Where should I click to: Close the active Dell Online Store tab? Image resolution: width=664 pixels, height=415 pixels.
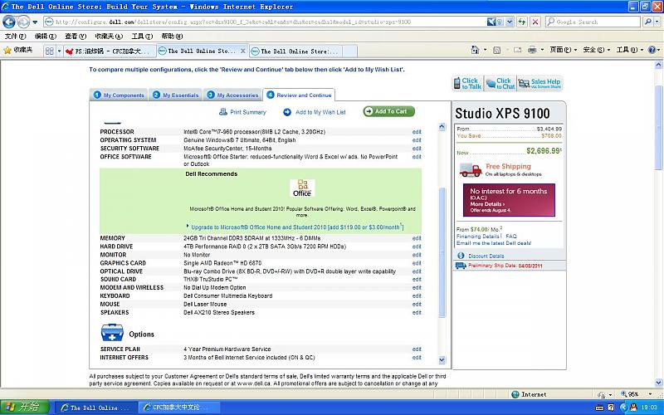242,51
